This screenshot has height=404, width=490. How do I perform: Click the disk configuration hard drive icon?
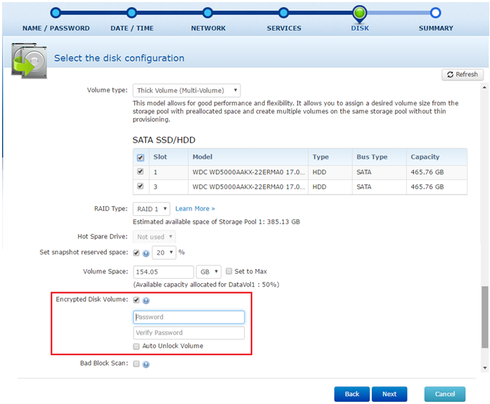29,61
